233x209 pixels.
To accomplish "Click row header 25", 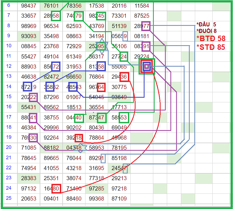I will click(x=9, y=198).
